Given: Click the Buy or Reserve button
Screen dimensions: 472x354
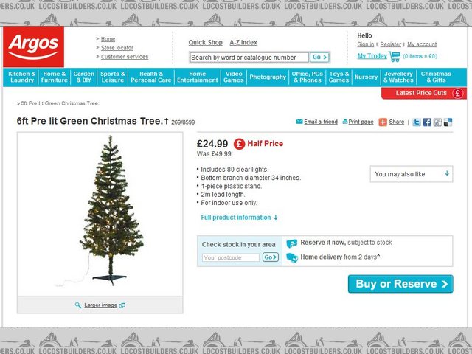Looking at the screenshot, I should 400,284.
